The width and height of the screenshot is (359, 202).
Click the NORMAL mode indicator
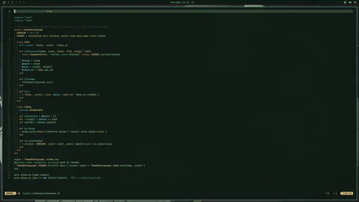coord(10,193)
